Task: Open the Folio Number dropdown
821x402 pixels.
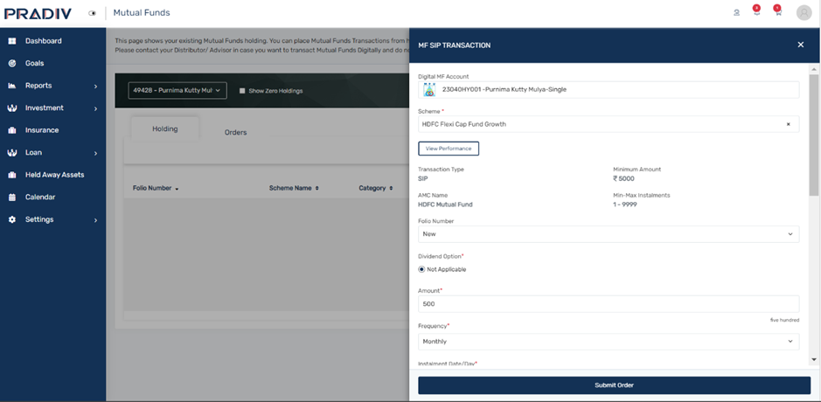Action: 609,234
